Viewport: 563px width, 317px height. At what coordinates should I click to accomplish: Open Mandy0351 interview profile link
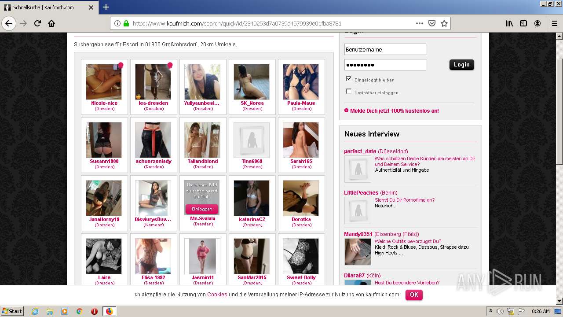pyautogui.click(x=358, y=234)
